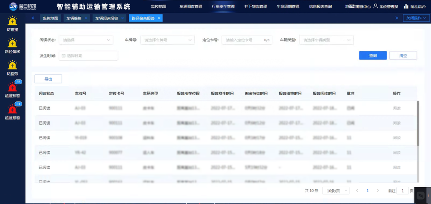Viewport: 431px width, 204px height.
Task: Open the 车辆类型 vehicle type dropdown
Action: click(326, 40)
